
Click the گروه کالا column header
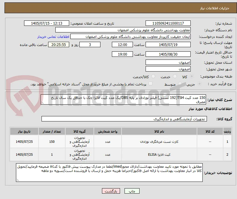click(79, 131)
